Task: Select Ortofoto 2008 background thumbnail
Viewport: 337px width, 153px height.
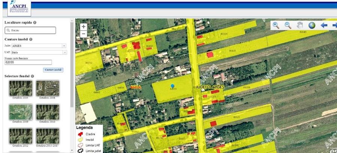Action: [x=47, y=88]
